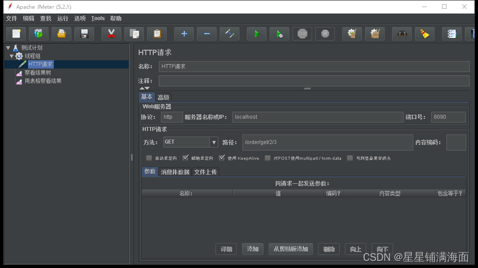478x268 pixels.
Task: Switch to the 高级 tab
Action: coord(164,98)
